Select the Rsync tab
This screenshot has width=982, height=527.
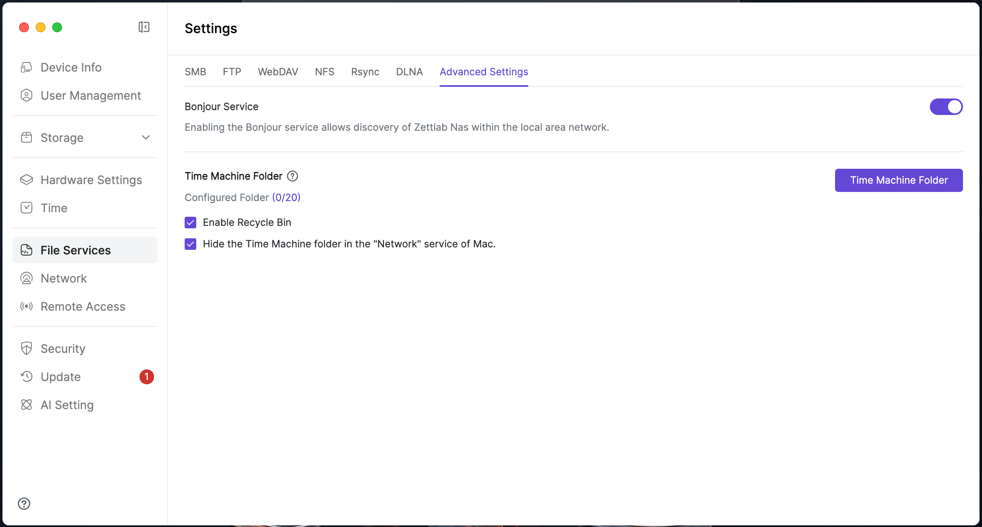tap(365, 72)
